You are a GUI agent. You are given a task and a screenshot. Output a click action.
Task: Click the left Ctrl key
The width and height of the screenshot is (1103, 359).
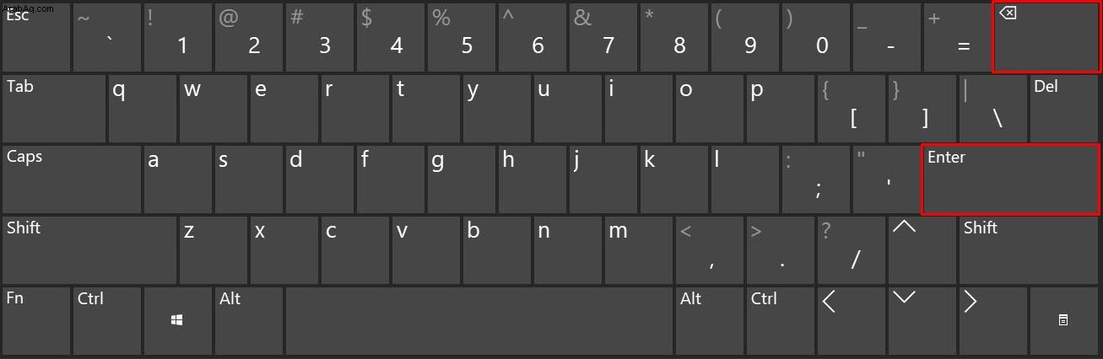pyautogui.click(x=106, y=320)
